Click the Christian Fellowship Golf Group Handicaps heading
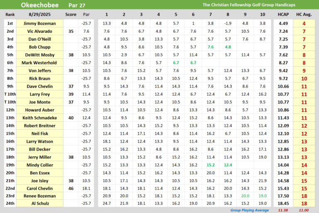Image resolution: width=319 pixels, height=213 pixels. [x=249, y=5]
